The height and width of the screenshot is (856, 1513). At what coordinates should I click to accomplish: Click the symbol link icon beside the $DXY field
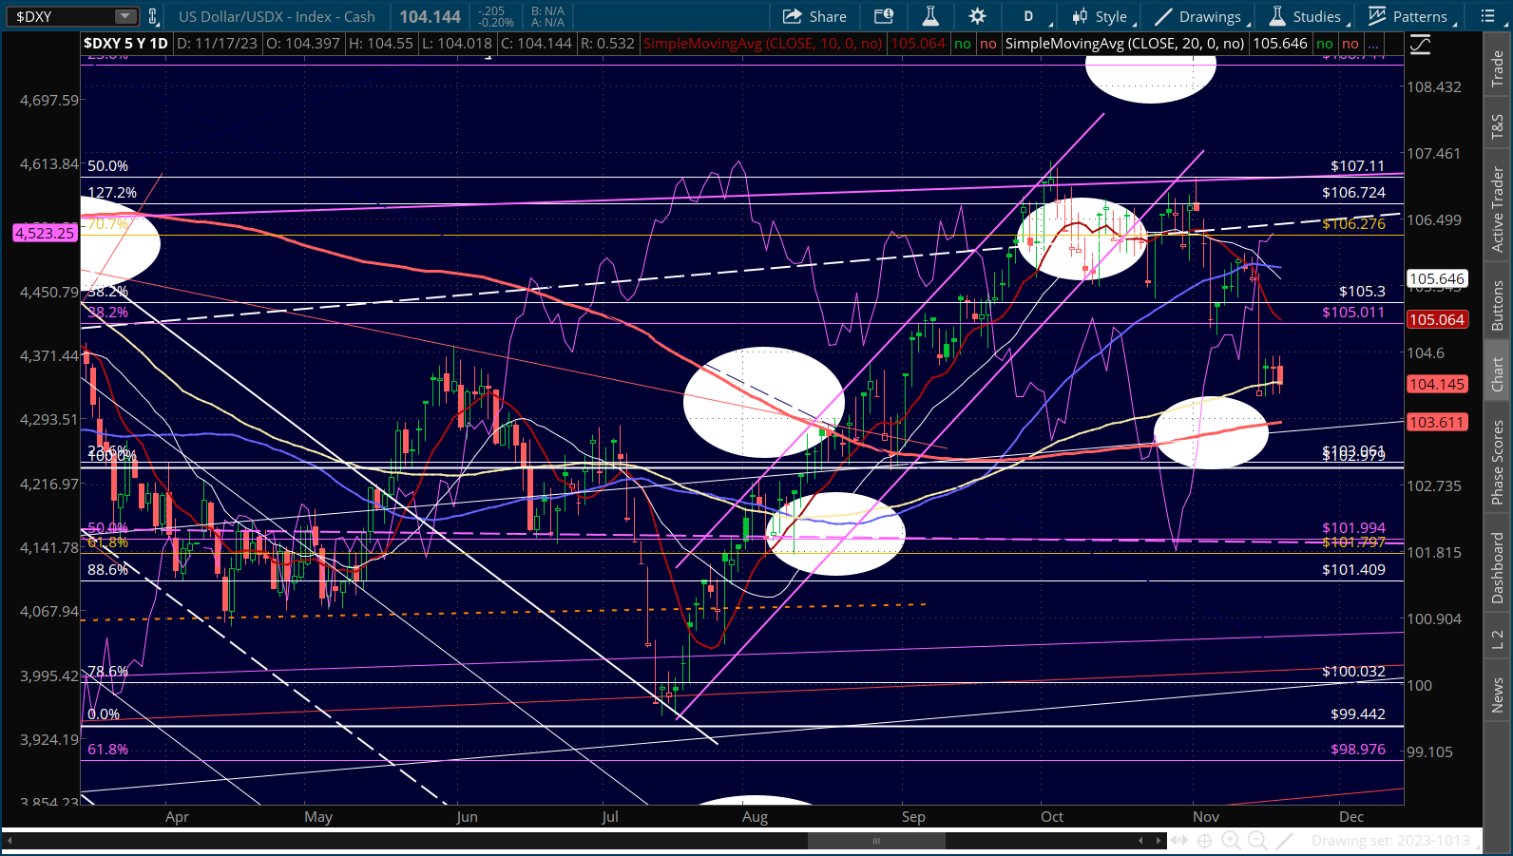pos(152,16)
